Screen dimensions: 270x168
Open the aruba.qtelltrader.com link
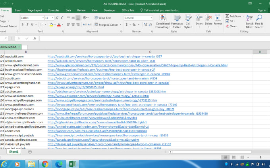click(92, 118)
